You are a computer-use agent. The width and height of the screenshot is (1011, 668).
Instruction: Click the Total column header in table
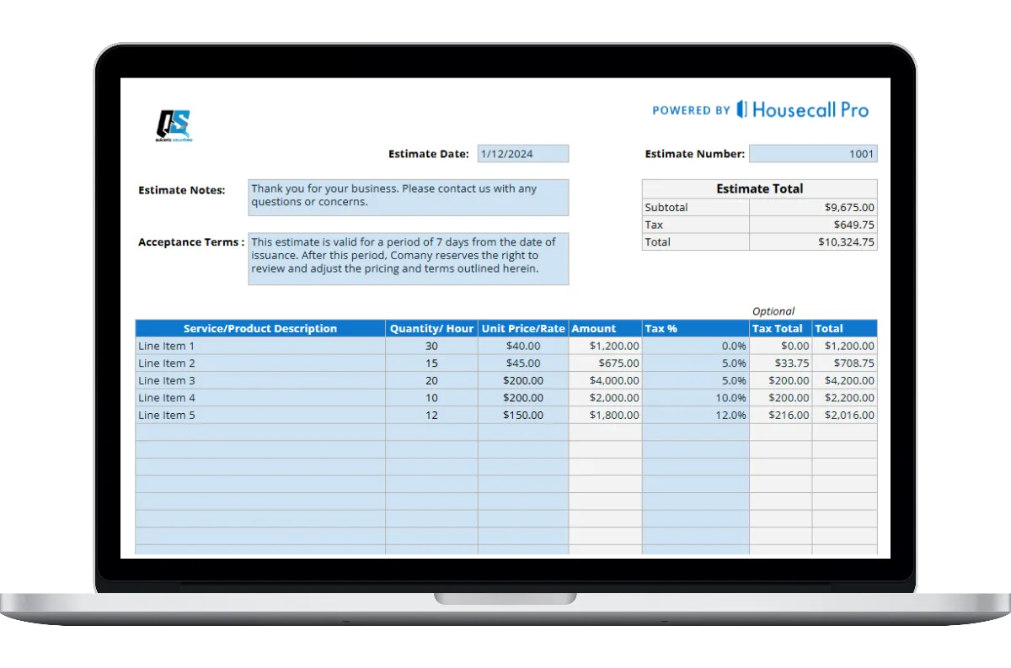(x=844, y=328)
